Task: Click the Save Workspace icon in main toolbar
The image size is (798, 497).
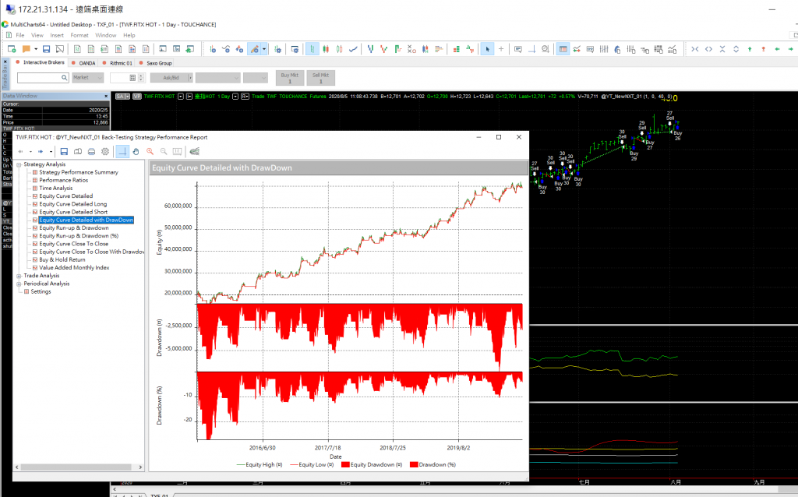Action: pos(47,49)
